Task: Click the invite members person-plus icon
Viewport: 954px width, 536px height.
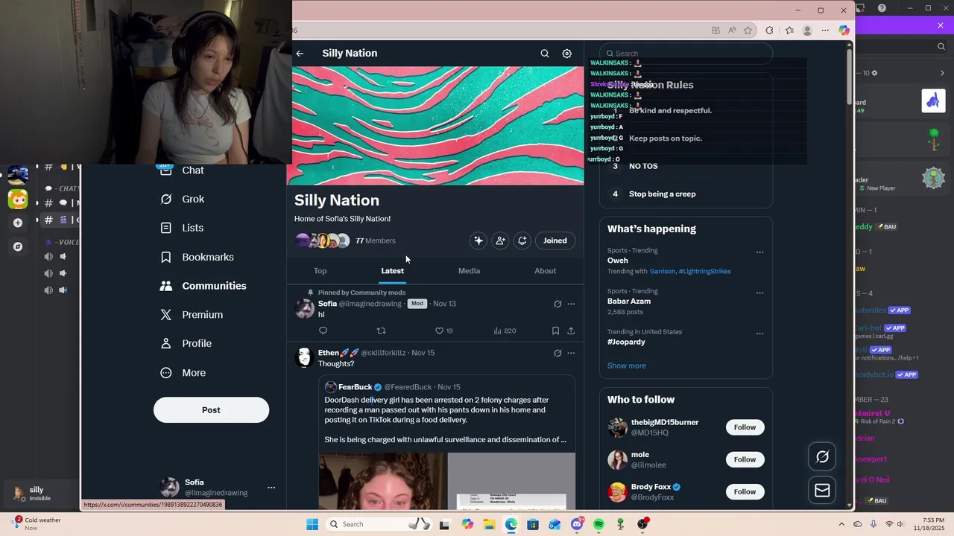Action: (x=500, y=240)
